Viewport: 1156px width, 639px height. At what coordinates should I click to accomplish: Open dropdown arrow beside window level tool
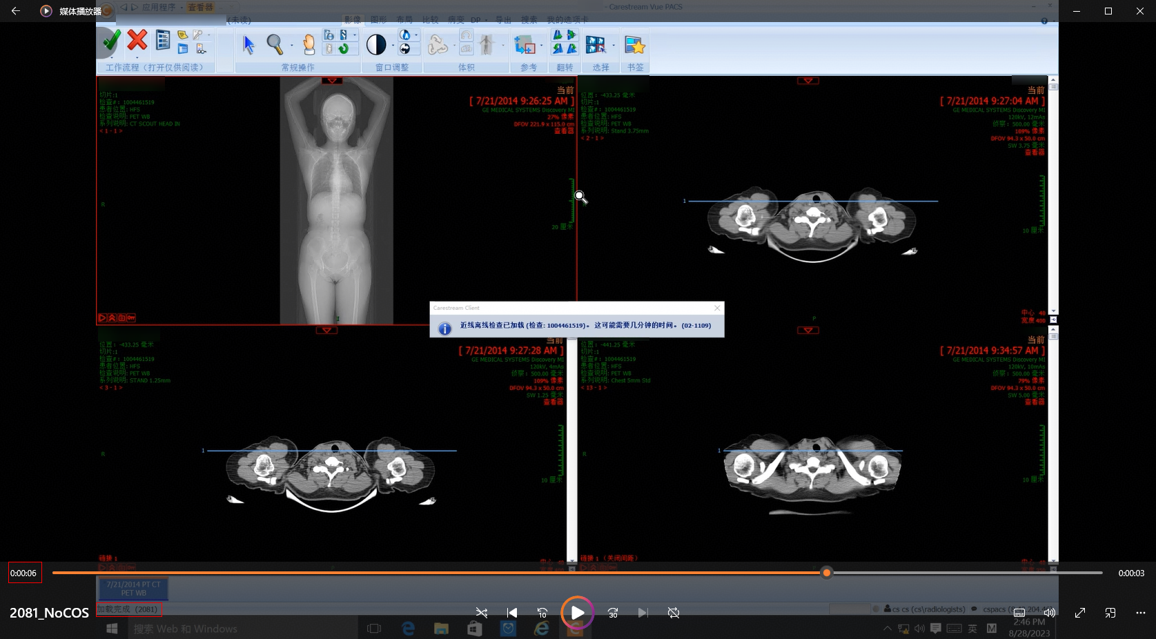[393, 46]
